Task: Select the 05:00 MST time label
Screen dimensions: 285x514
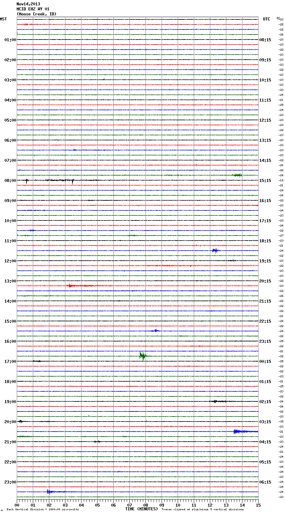Action: (10, 120)
